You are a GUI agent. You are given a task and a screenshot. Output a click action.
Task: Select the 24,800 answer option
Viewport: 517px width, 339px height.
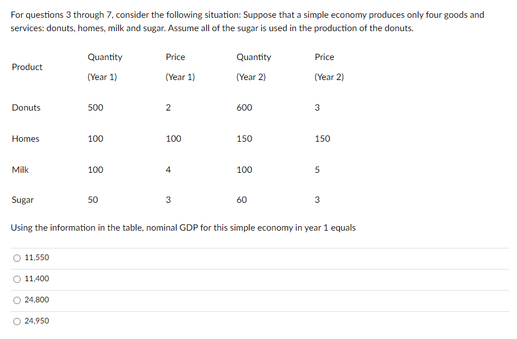[17, 300]
